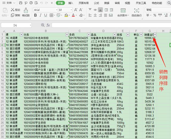Toggle Underline formatting
171x139 pixels.
(x=46, y=15)
